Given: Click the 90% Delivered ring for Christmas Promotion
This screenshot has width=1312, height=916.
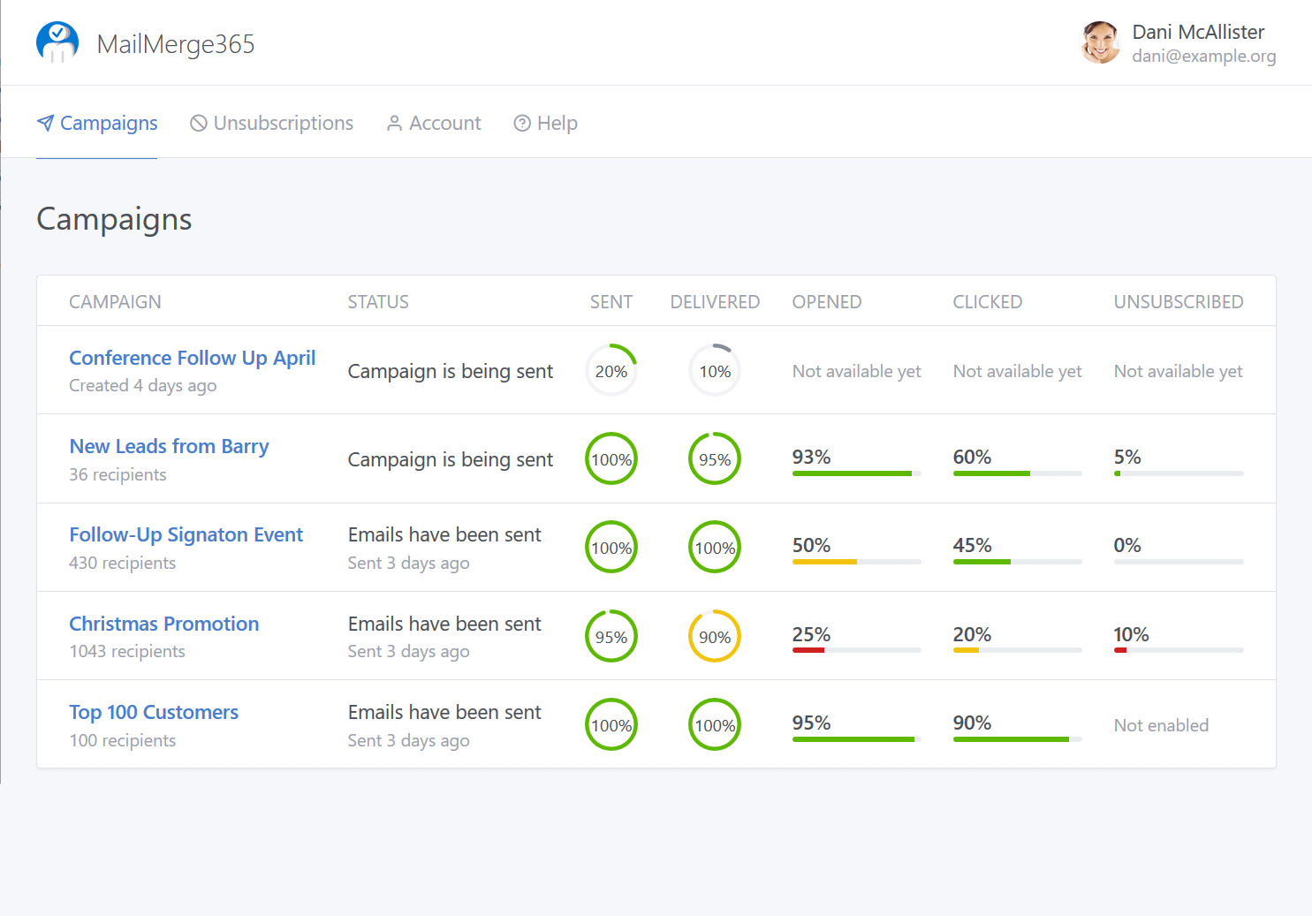Looking at the screenshot, I should pos(714,636).
